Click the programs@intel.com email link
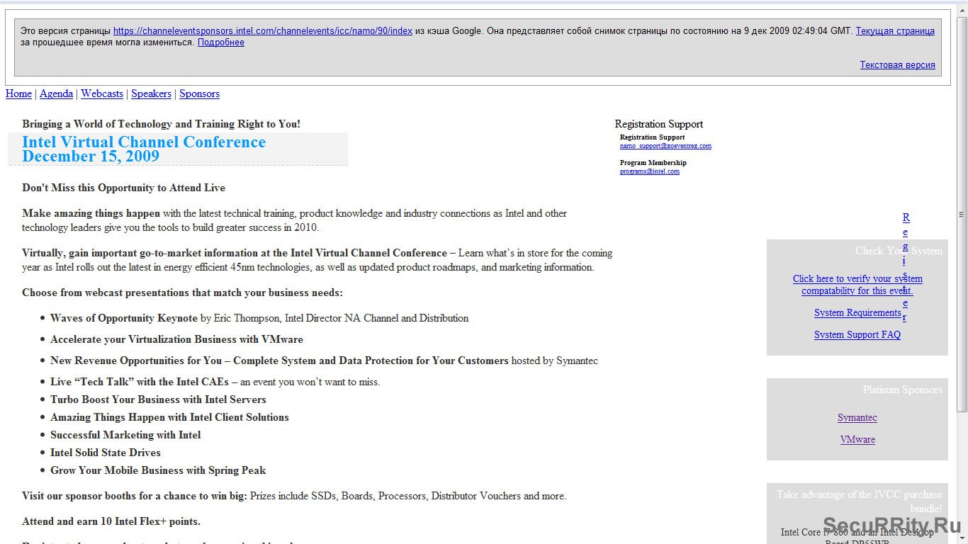Viewport: 968px width, 544px height. 650,171
